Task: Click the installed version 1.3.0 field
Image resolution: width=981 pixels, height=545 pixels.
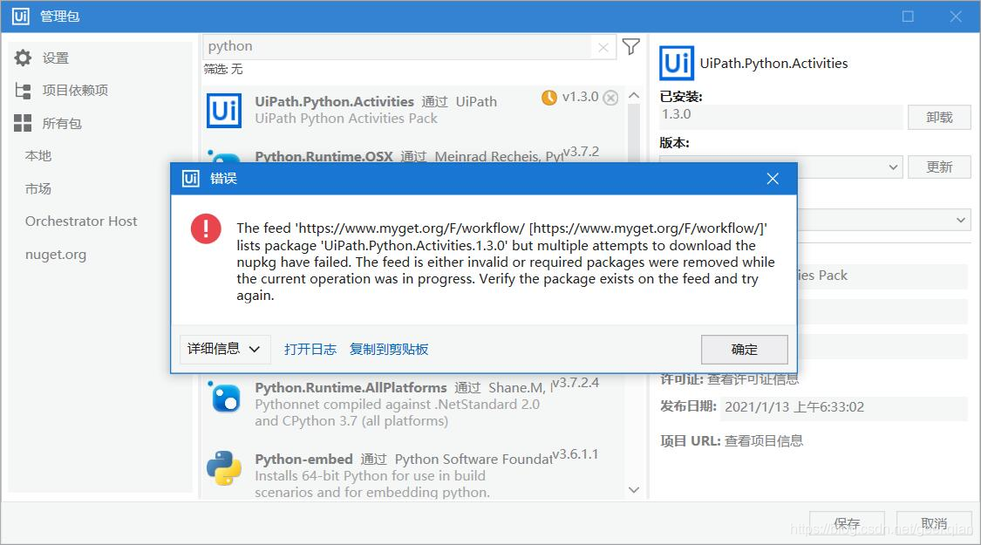Action: click(x=780, y=115)
